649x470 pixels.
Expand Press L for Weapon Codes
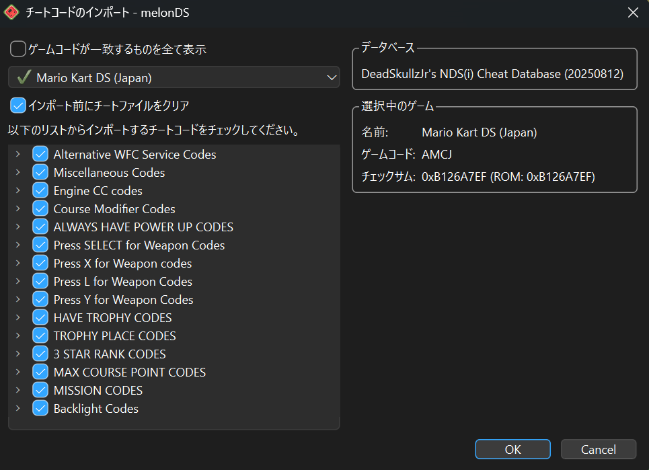click(x=18, y=282)
